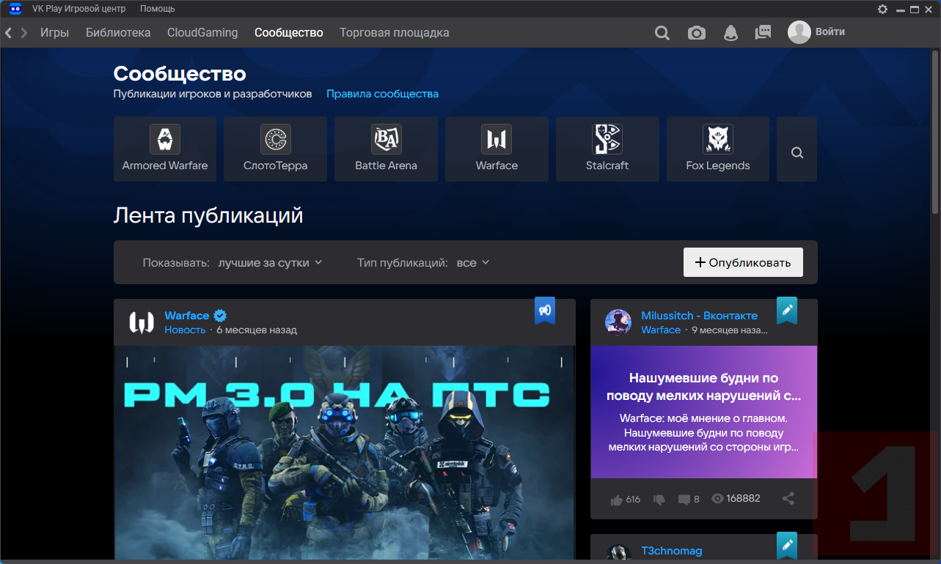Go forward with the right arrow
The height and width of the screenshot is (564, 941).
pyautogui.click(x=24, y=33)
